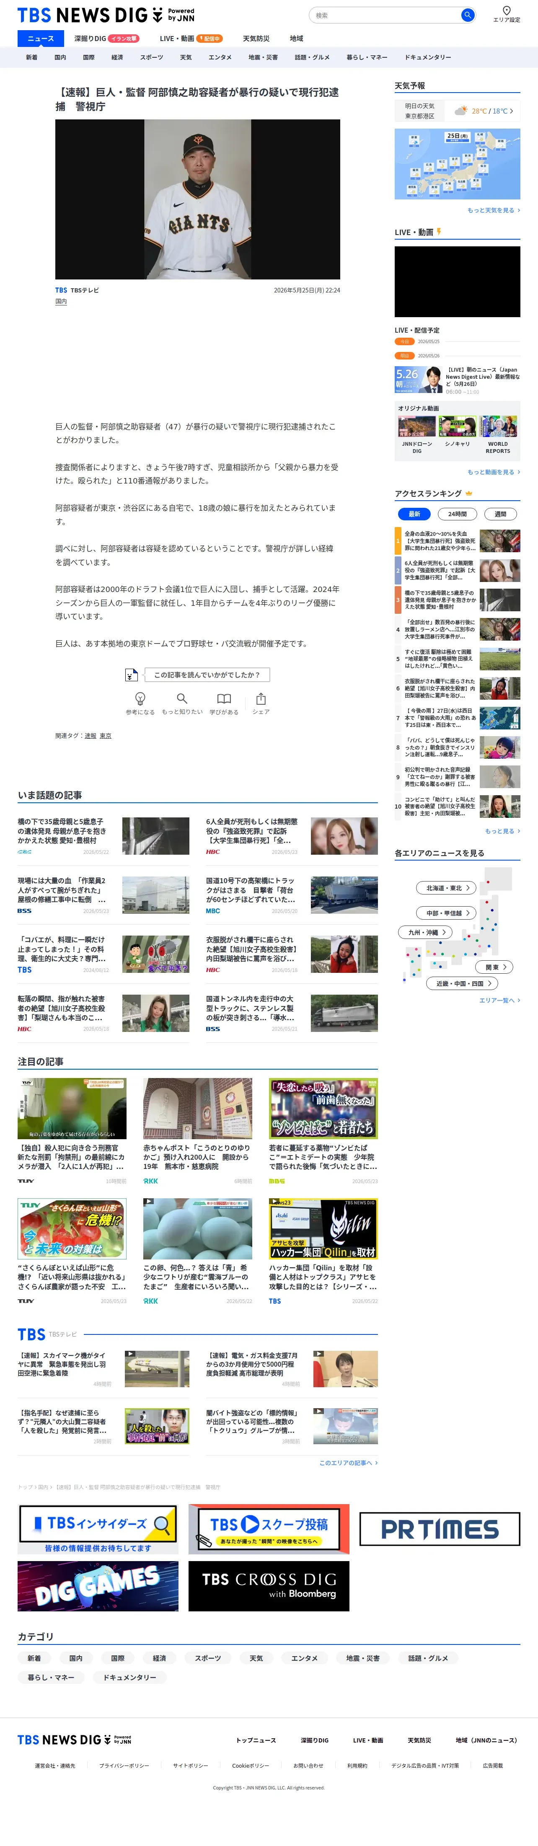538x1846 pixels.
Task: Click the 地震・災害 pill in footer categories
Action: 363,1657
